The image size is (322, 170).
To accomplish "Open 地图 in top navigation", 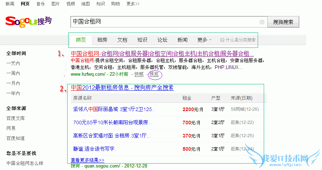I will click(86, 4).
